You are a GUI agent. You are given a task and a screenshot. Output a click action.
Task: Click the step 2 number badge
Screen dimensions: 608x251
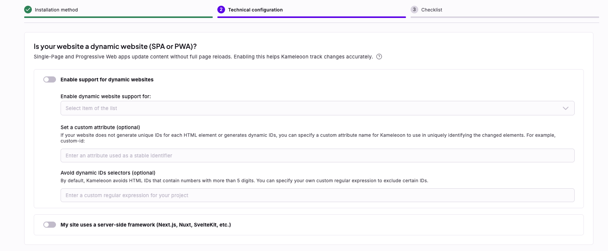click(x=221, y=10)
